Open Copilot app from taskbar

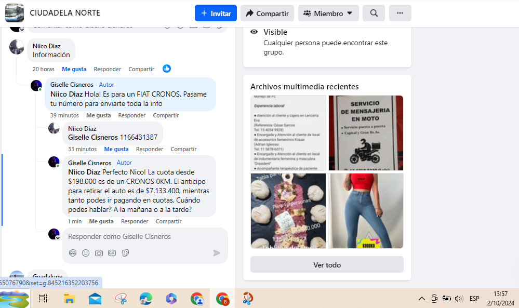point(171,299)
